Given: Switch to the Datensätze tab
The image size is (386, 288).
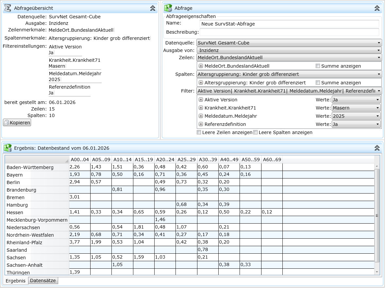Looking at the screenshot, I should pos(43,280).
